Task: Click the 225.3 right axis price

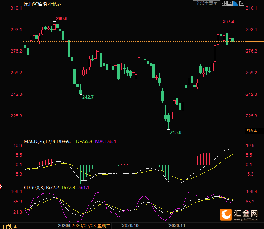Action: (251, 116)
